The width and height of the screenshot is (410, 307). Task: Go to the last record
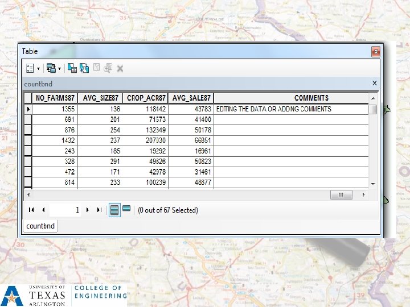99,210
